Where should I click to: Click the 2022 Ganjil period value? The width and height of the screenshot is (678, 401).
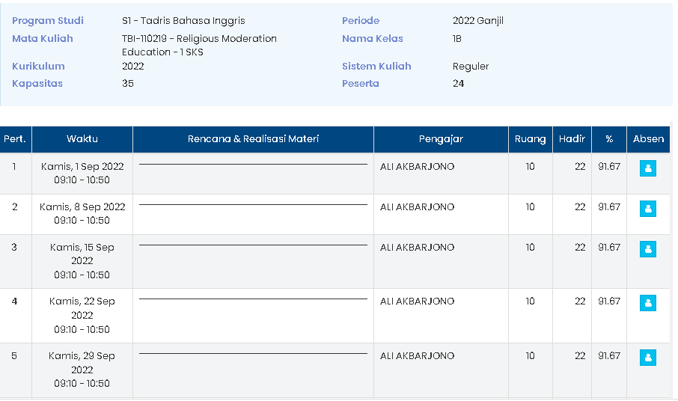click(x=477, y=21)
